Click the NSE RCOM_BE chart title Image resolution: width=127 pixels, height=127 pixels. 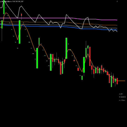[x=18, y=2]
